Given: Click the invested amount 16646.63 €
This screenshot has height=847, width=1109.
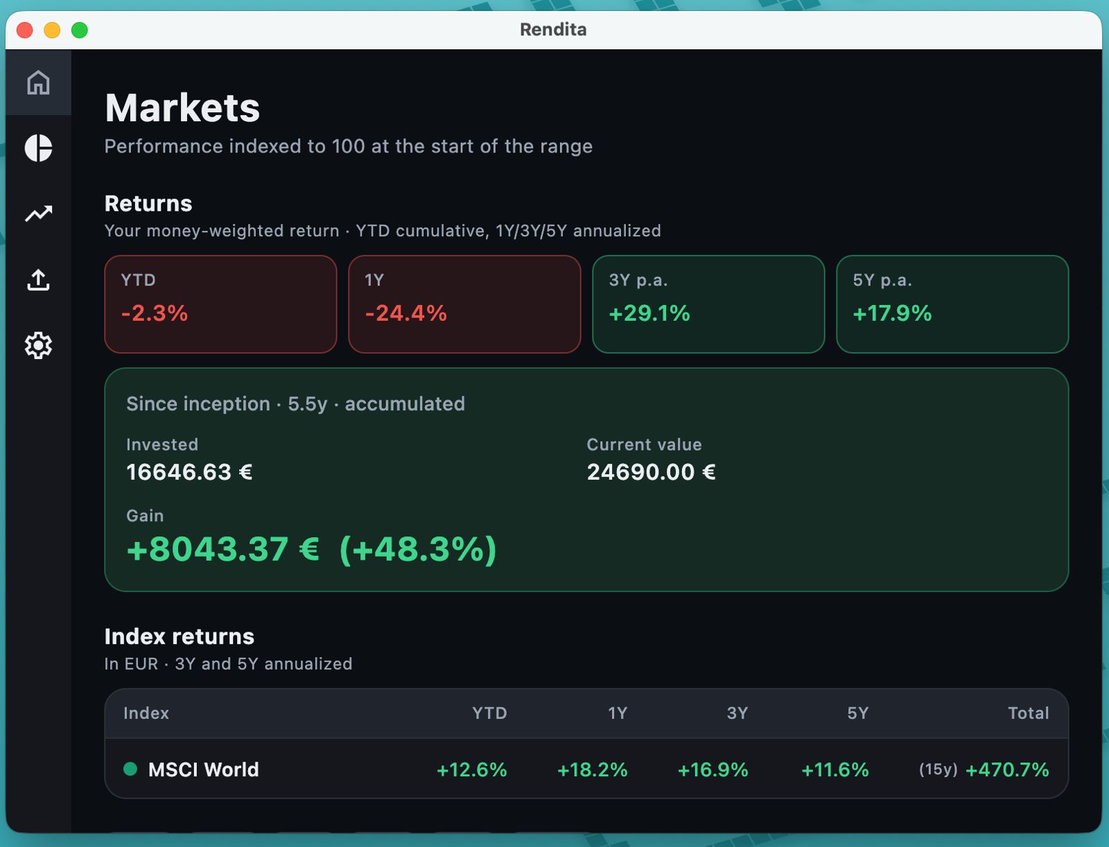Looking at the screenshot, I should click(189, 472).
